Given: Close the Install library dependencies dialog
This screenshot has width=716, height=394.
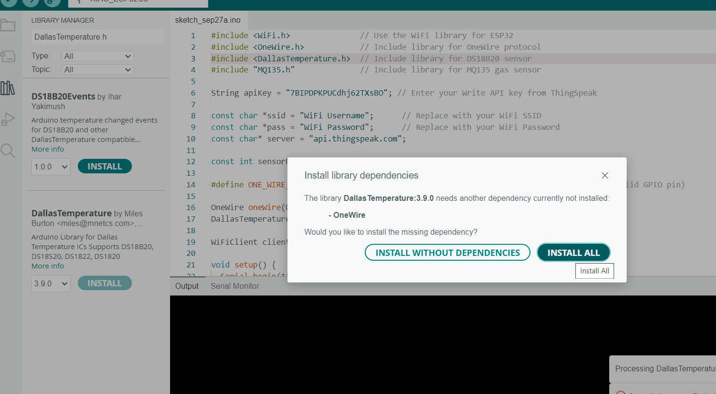Looking at the screenshot, I should 605,176.
